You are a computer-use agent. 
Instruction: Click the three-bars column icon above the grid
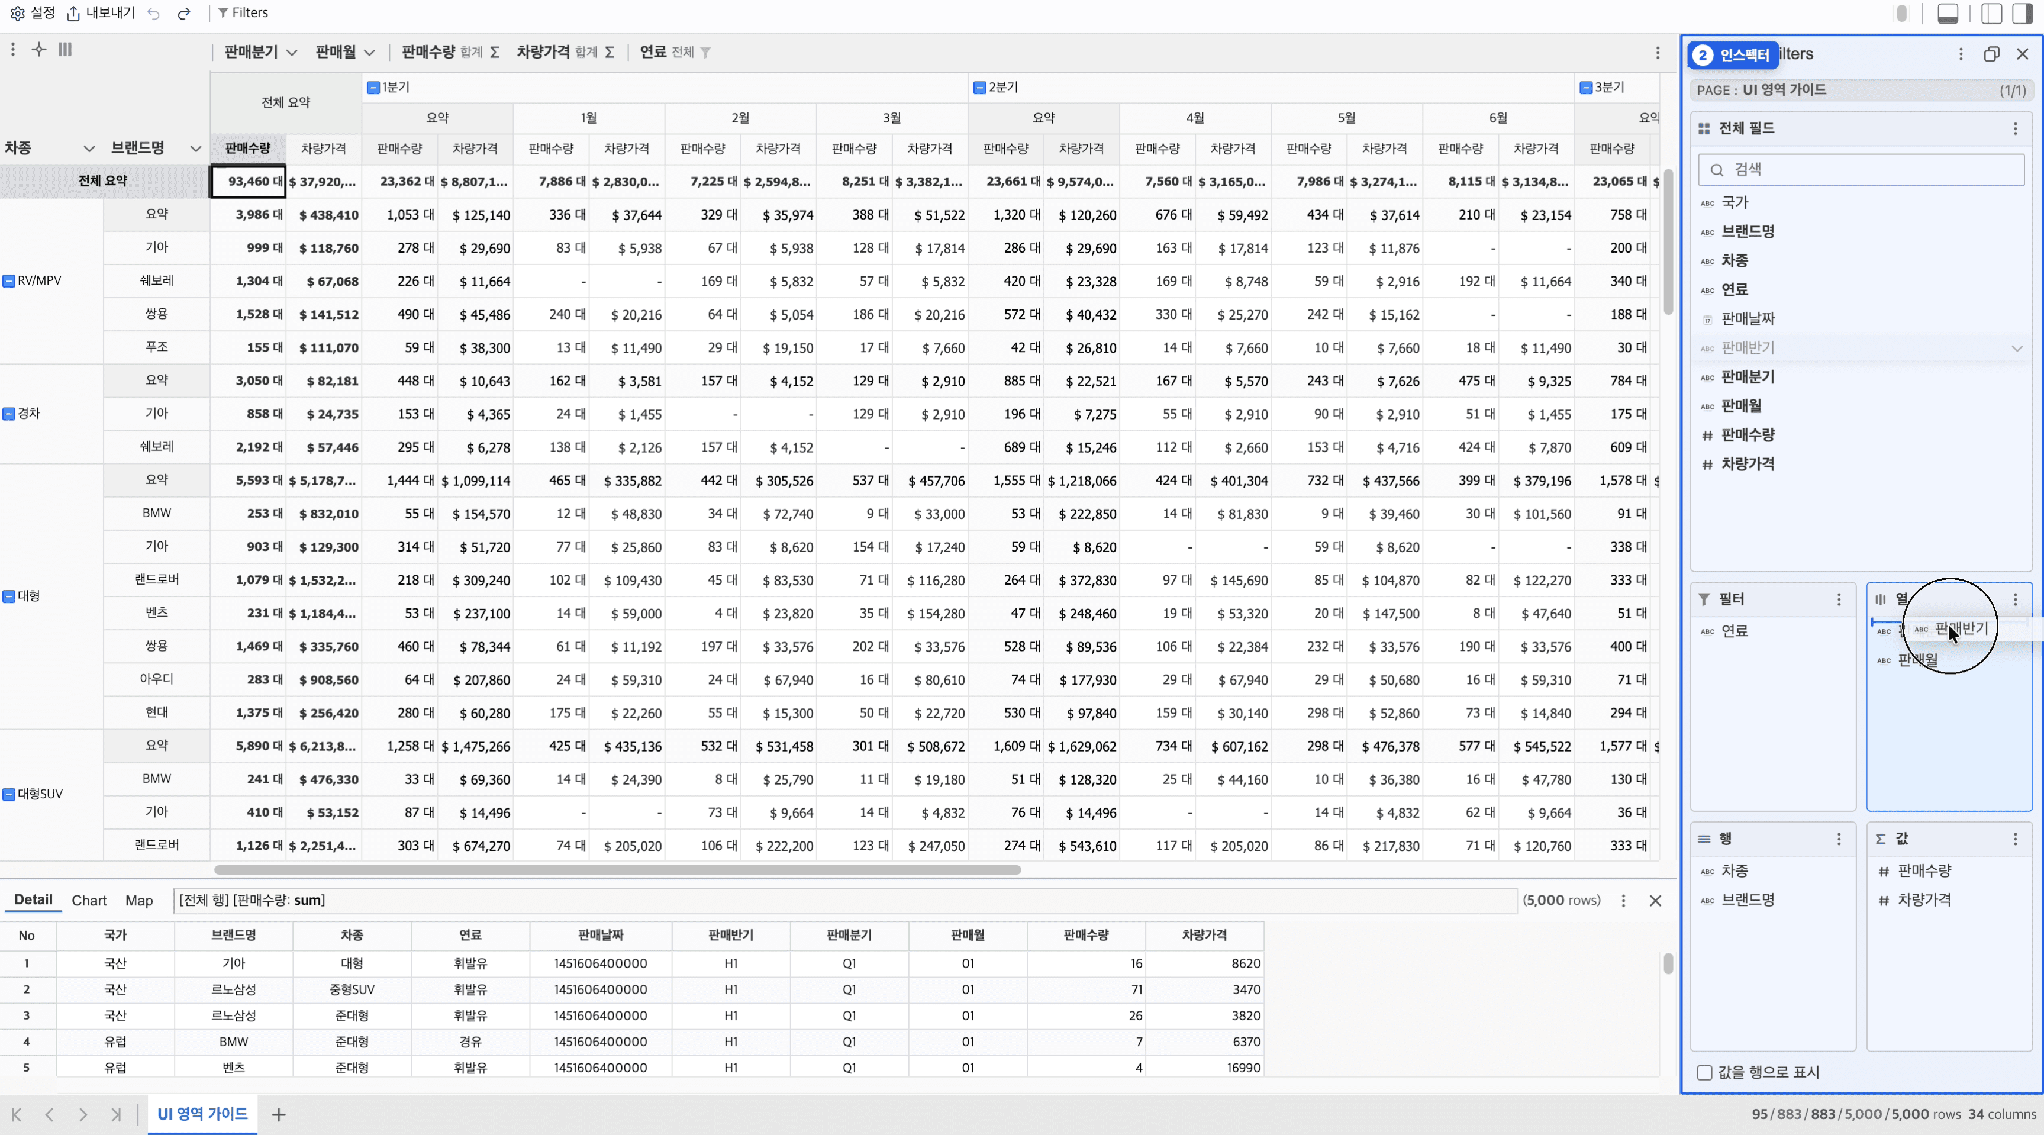point(65,50)
